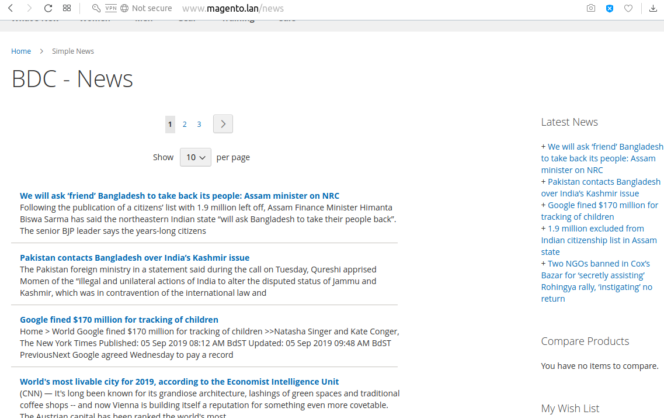Open the Show per page dropdown
The width and height of the screenshot is (664, 418).
pos(195,157)
